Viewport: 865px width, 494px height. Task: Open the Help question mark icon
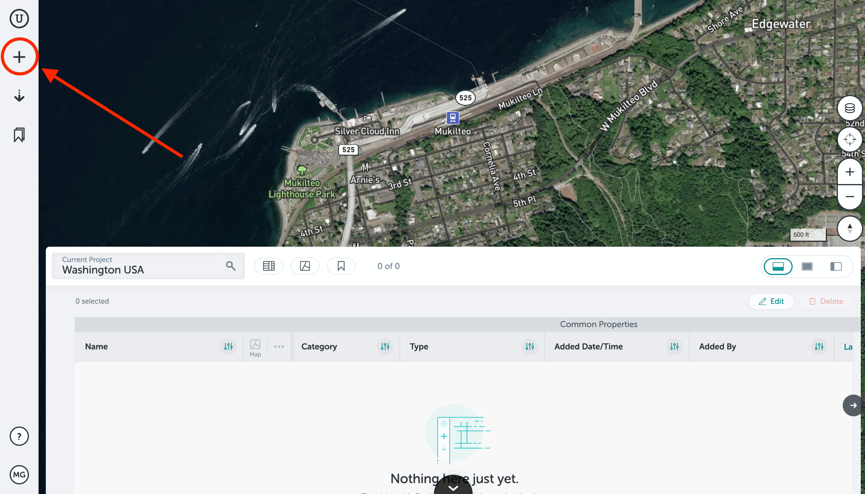[19, 436]
